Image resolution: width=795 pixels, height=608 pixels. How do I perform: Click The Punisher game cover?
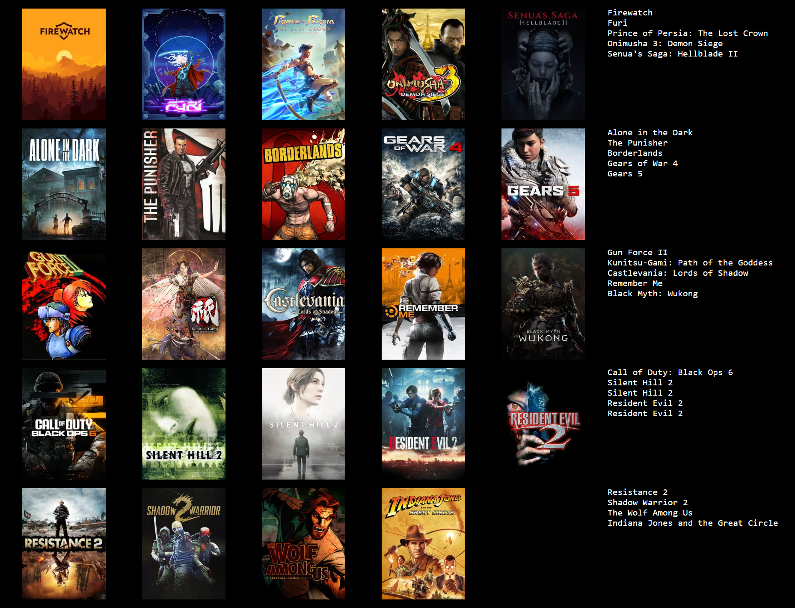pos(184,184)
